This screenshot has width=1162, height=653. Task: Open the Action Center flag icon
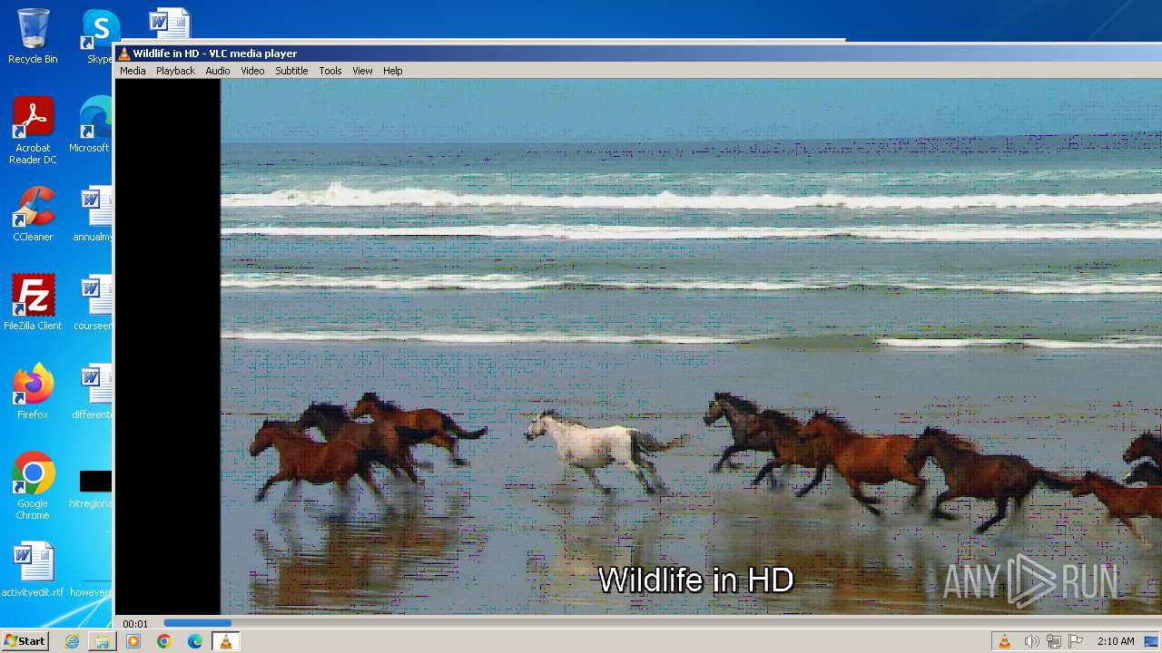(1077, 641)
